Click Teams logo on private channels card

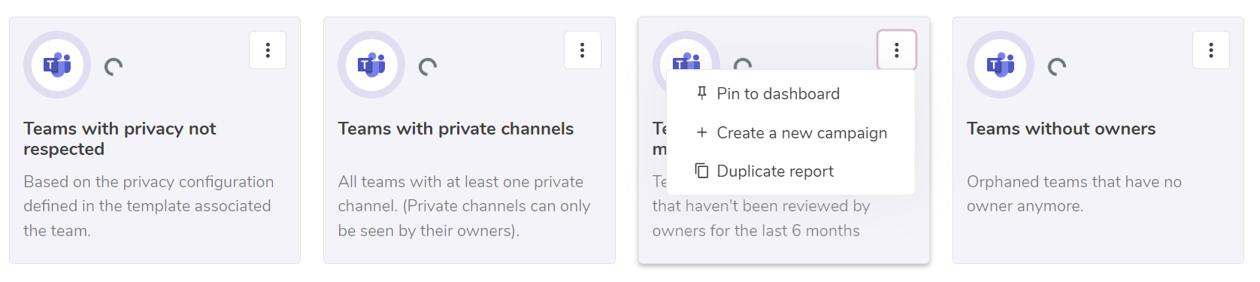coord(371,65)
